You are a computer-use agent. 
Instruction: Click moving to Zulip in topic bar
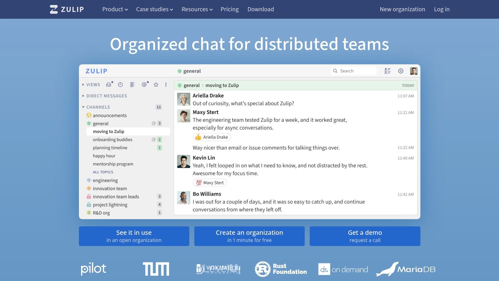(222, 85)
